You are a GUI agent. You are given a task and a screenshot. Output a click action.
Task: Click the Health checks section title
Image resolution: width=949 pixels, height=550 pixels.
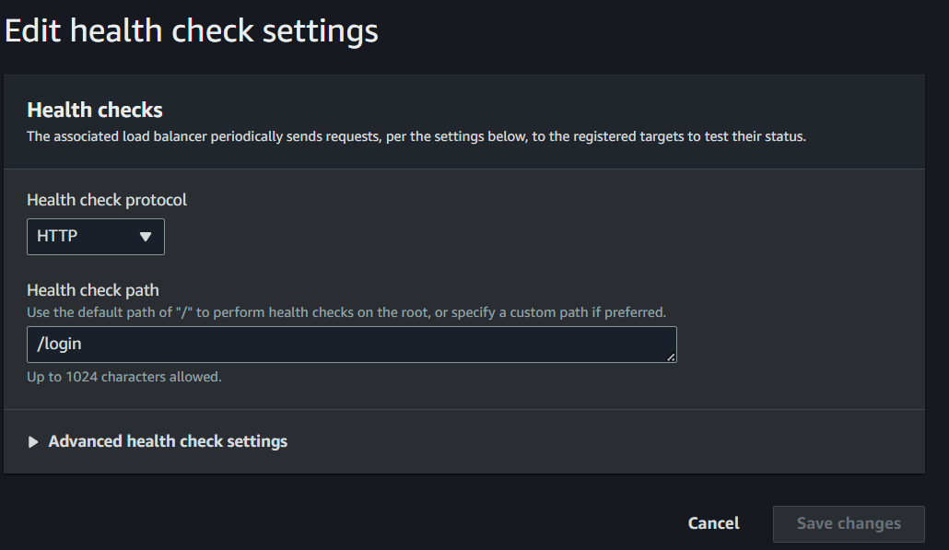tap(94, 109)
